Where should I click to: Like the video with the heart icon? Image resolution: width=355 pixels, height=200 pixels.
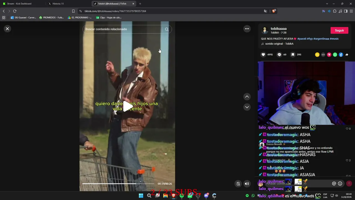(x=263, y=55)
